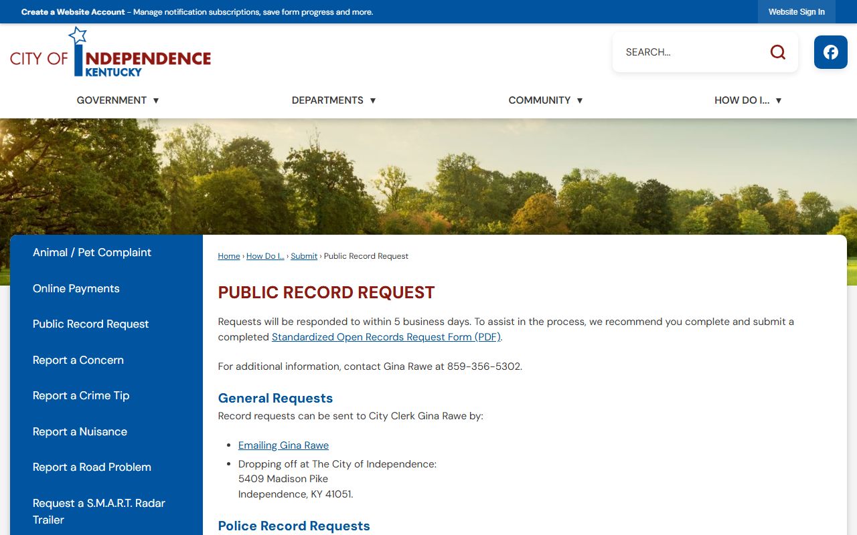
Task: Click the Independence, KY 41051 address line
Action: pos(296,494)
